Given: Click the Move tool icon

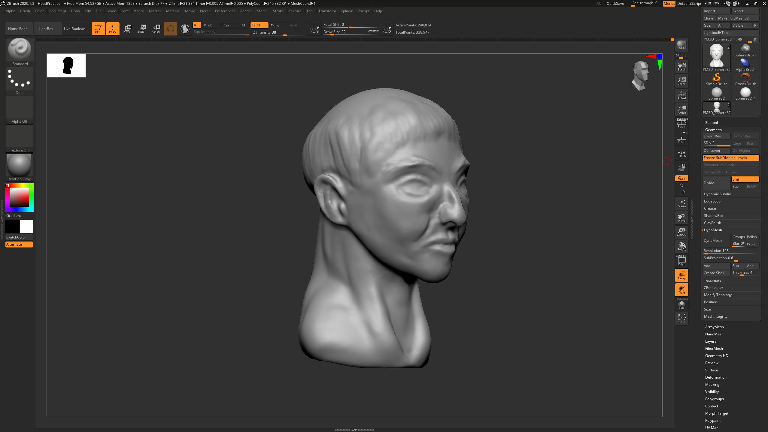Looking at the screenshot, I should 126,28.
